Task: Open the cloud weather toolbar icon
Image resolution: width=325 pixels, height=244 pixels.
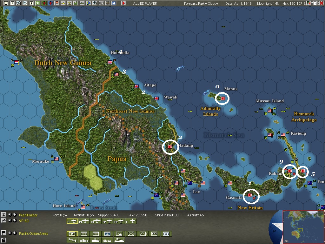Action: point(114,3)
